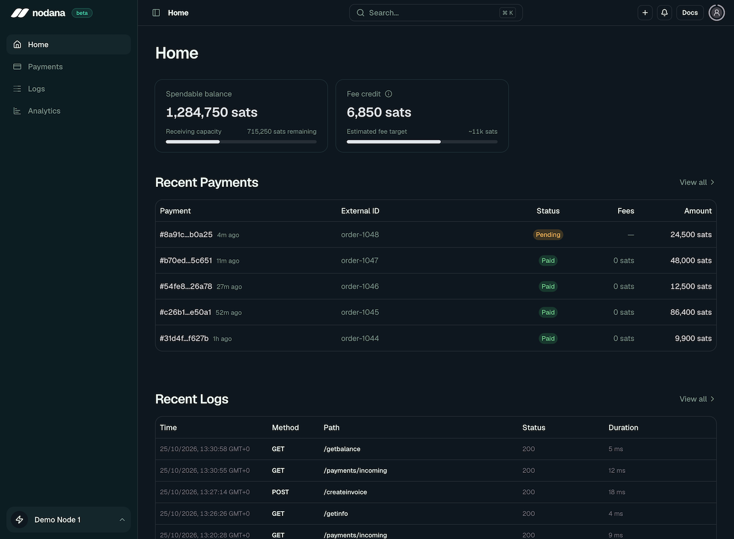Go to Home in sidebar
This screenshot has width=734, height=539.
point(69,45)
